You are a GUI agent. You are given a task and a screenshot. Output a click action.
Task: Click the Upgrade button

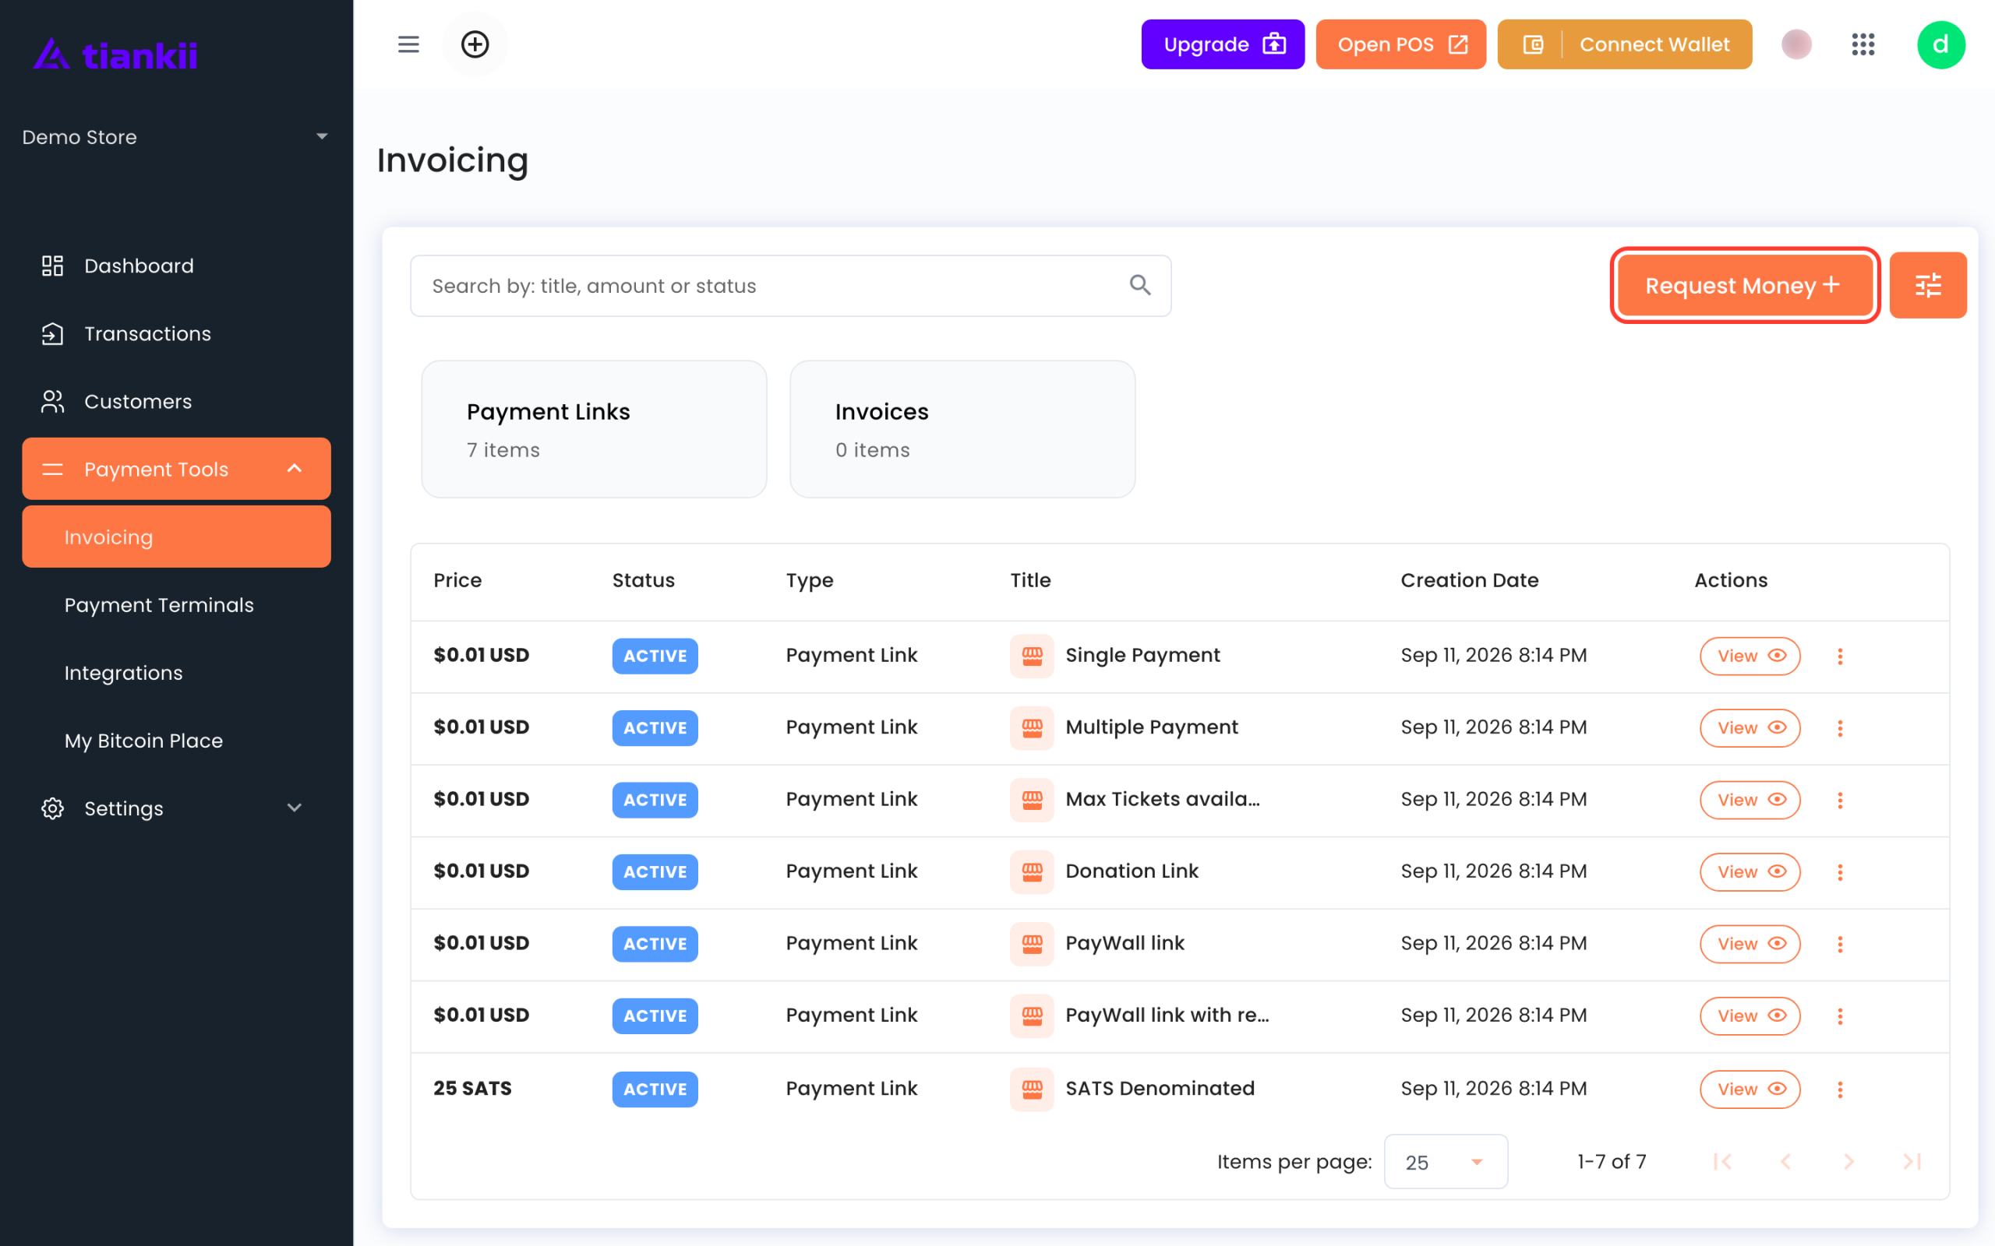point(1223,44)
